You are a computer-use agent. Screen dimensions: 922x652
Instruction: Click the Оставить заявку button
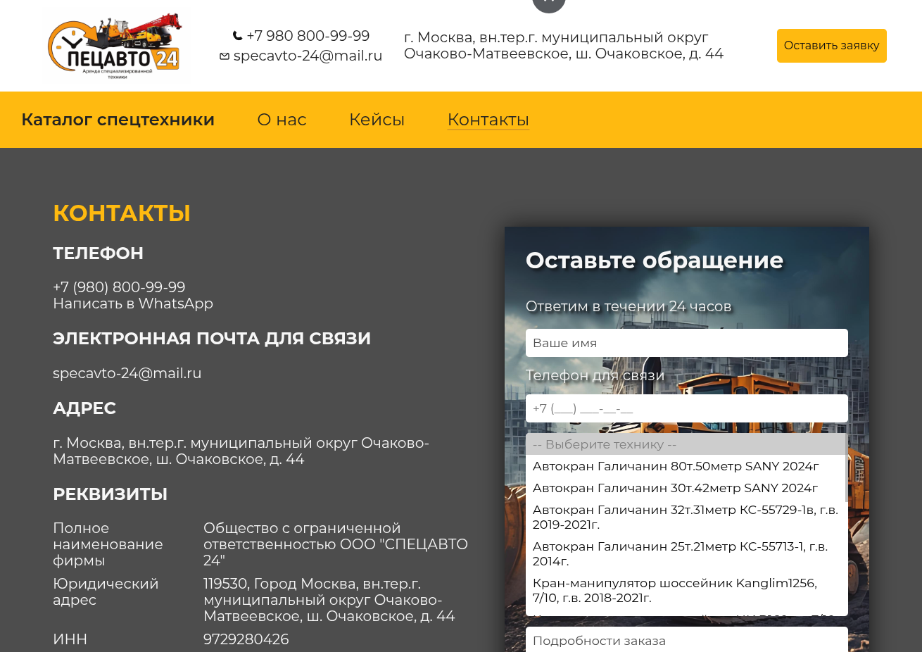(831, 45)
